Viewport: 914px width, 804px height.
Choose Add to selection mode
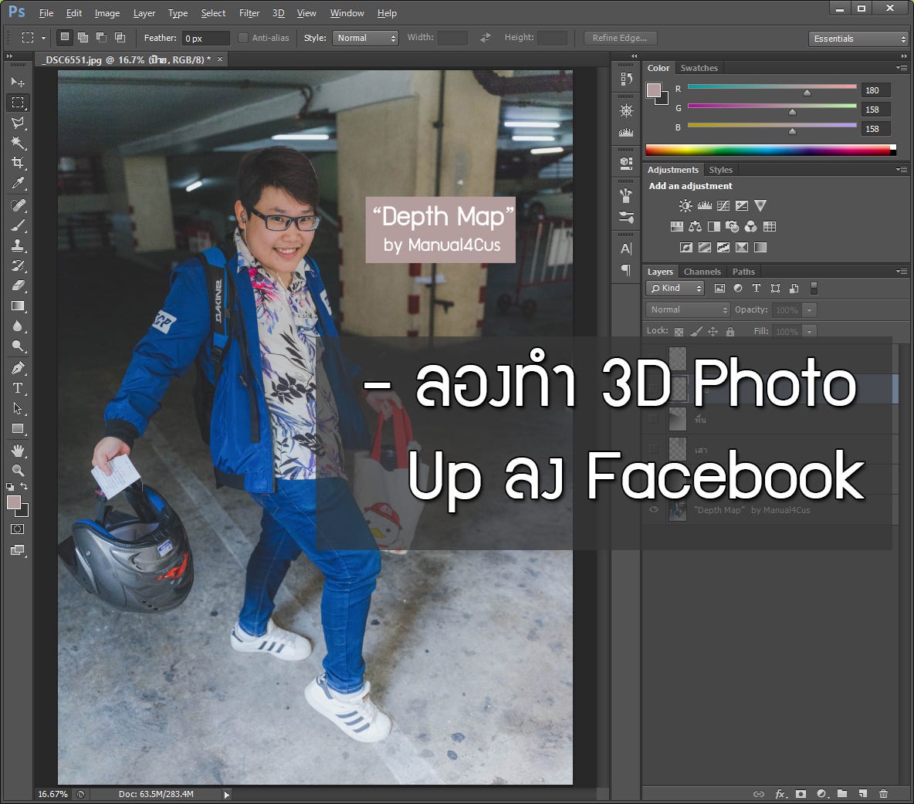pyautogui.click(x=83, y=37)
